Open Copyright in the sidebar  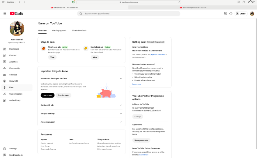[x=17, y=81]
